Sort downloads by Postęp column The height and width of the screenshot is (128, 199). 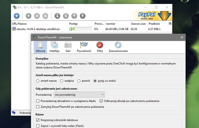[81, 24]
